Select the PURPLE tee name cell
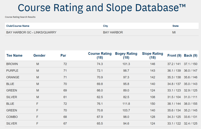The height and width of the screenshot is (129, 201). (12, 70)
